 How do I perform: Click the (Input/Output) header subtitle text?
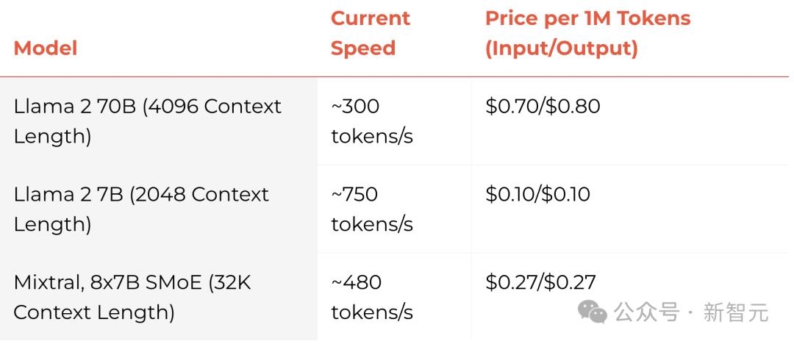coord(562,48)
